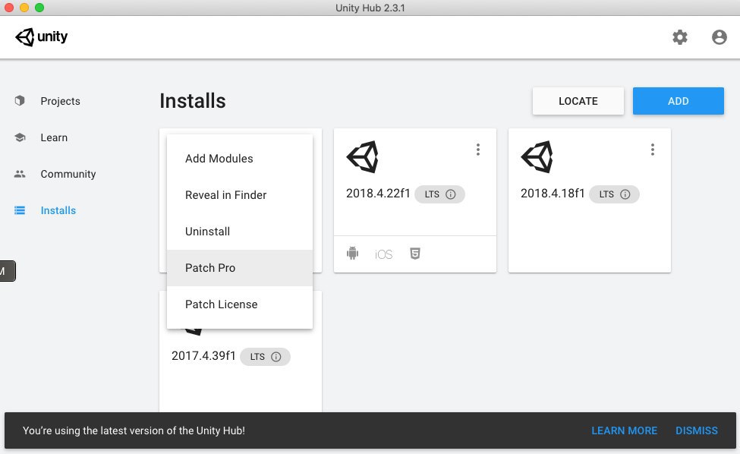The width and height of the screenshot is (740, 454).
Task: Open three-dot menu on 2018.4.22f1 card
Action: (478, 150)
